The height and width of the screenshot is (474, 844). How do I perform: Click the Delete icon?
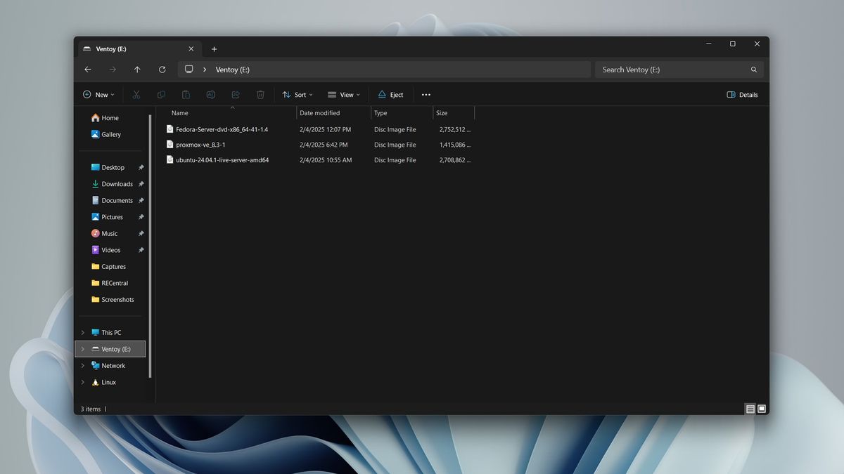[x=260, y=94]
